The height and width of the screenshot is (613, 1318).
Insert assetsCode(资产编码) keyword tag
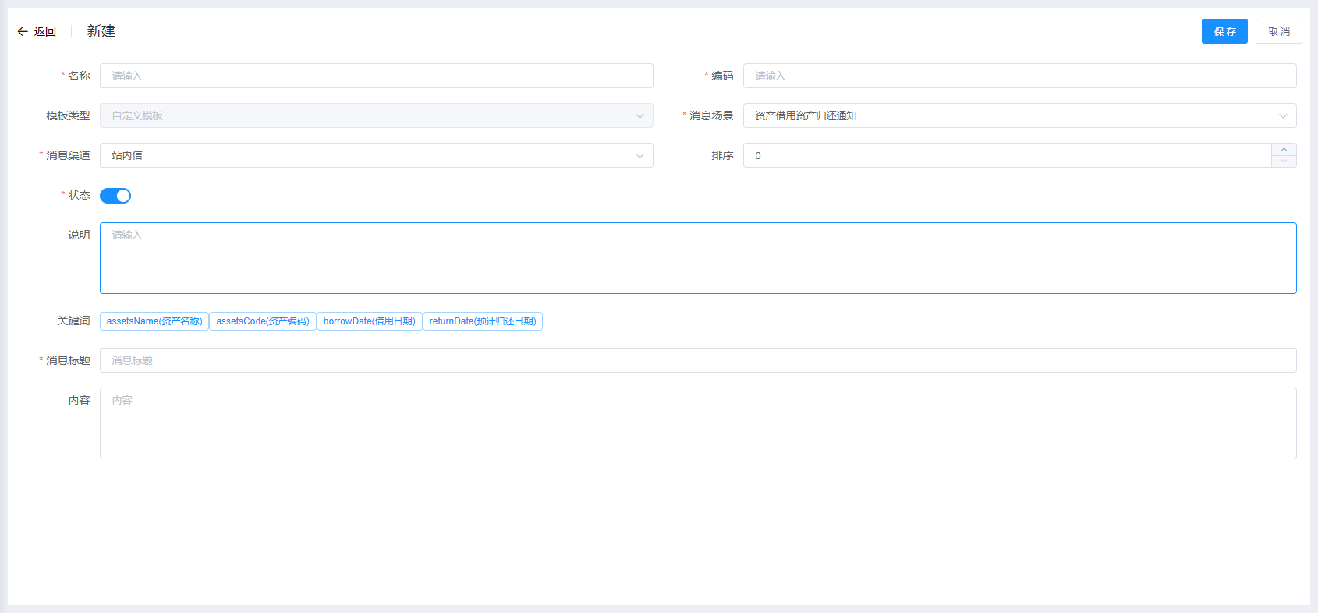tap(263, 321)
